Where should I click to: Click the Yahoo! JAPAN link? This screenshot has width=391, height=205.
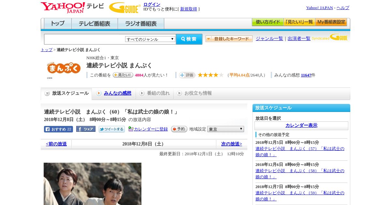tap(320, 8)
